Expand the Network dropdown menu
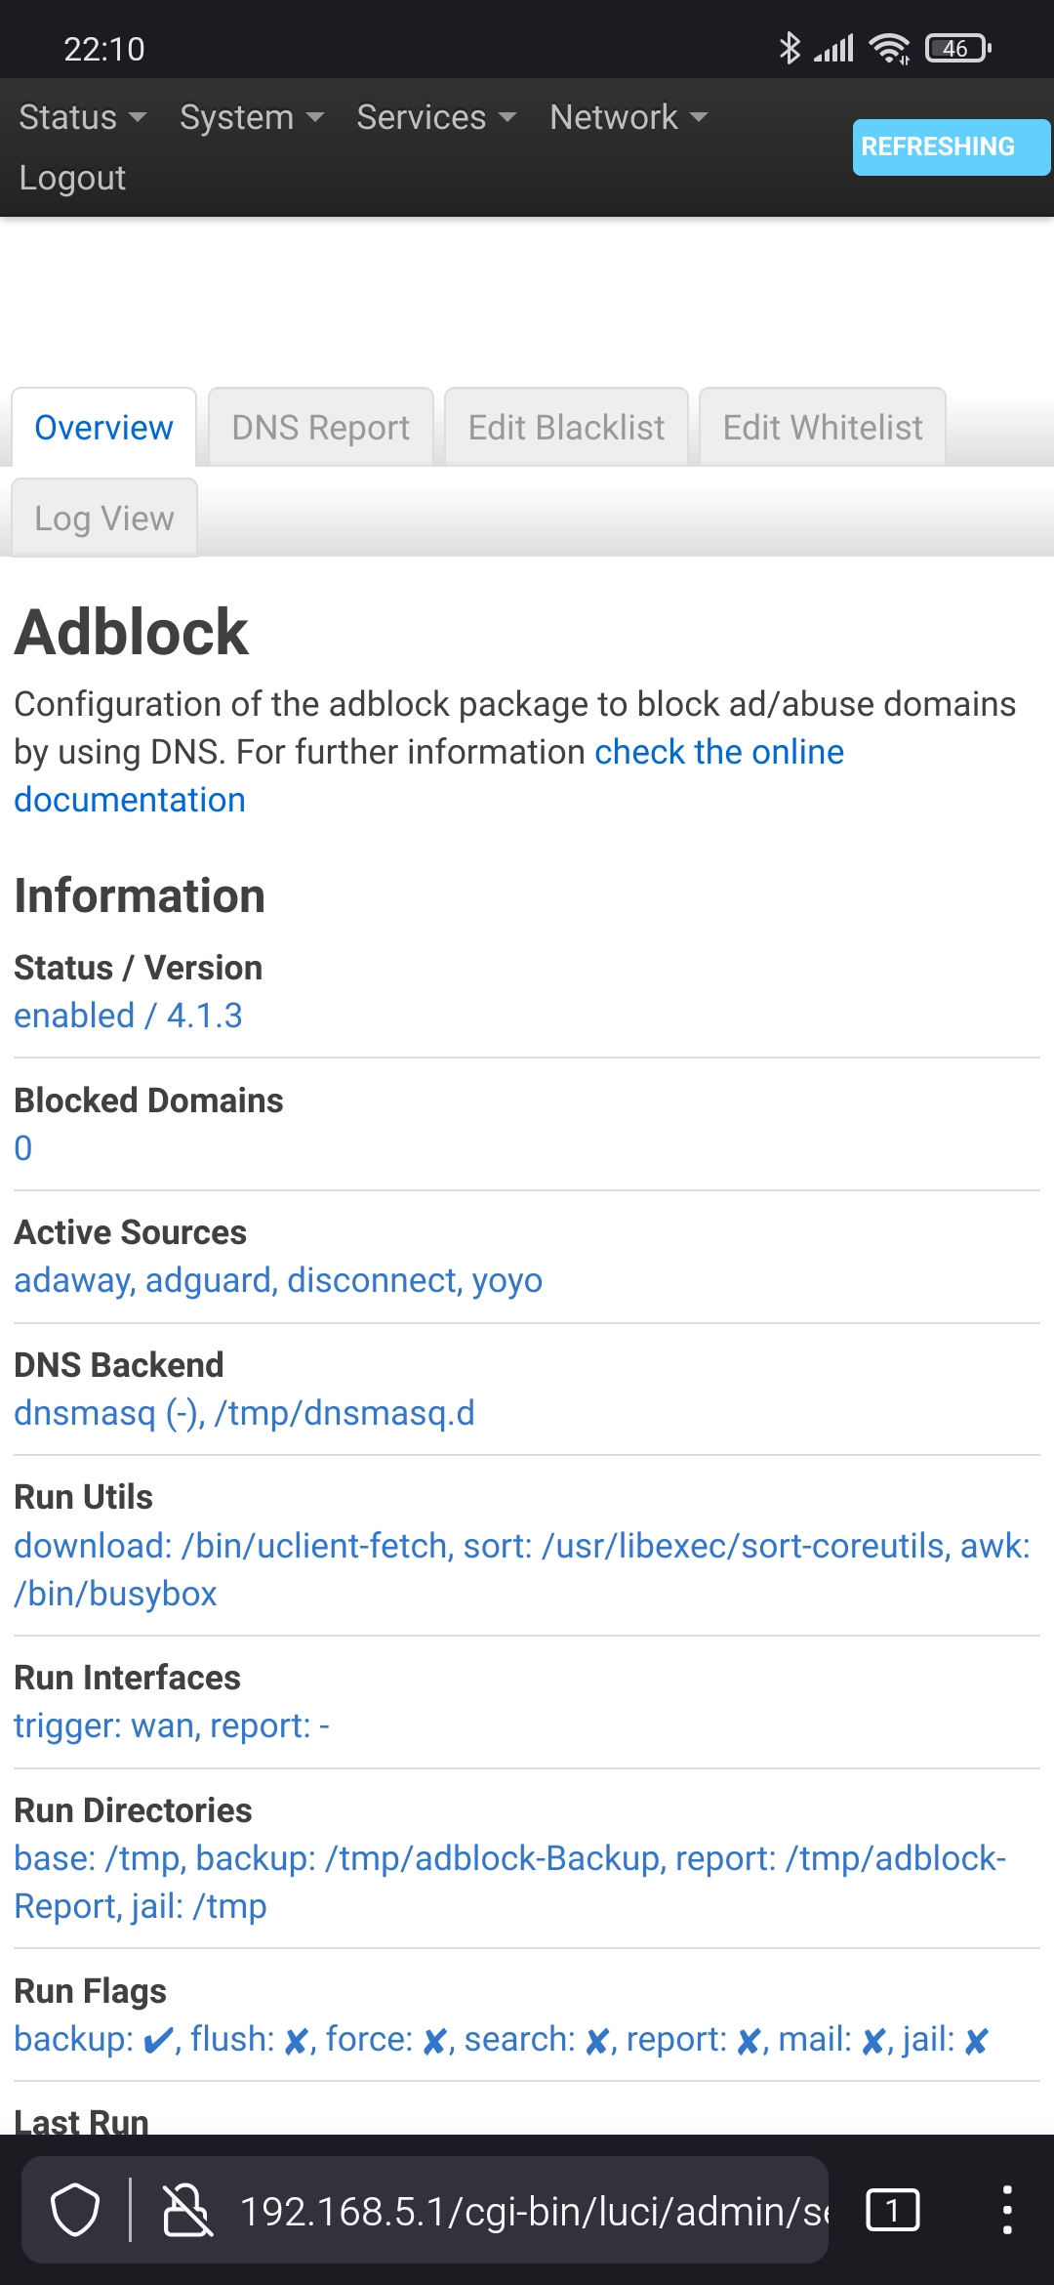This screenshot has width=1054, height=2285. pyautogui.click(x=628, y=117)
